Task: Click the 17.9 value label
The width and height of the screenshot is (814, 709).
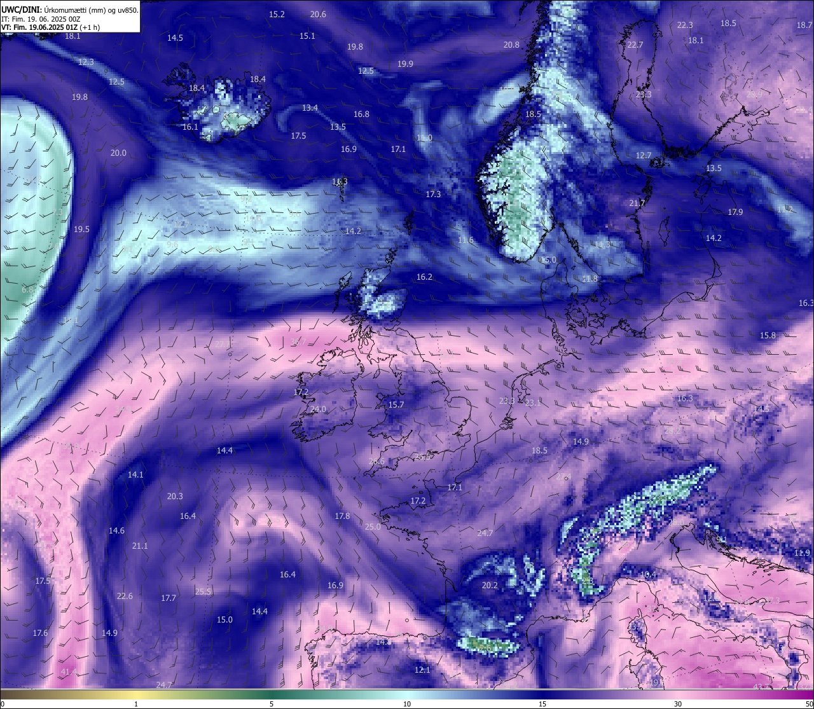Action: coord(735,212)
